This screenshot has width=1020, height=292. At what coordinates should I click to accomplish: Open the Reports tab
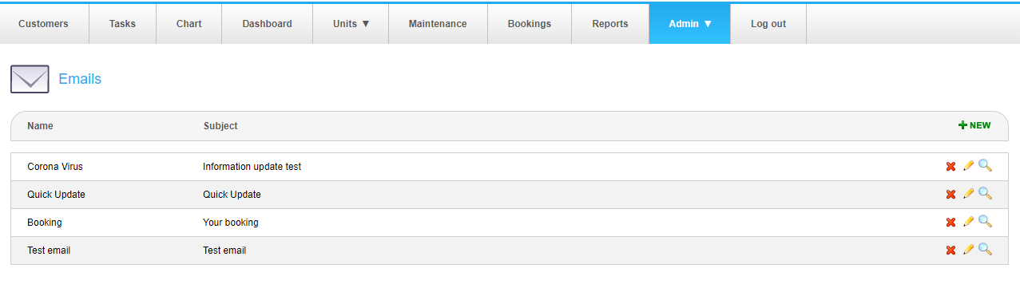[x=610, y=24]
